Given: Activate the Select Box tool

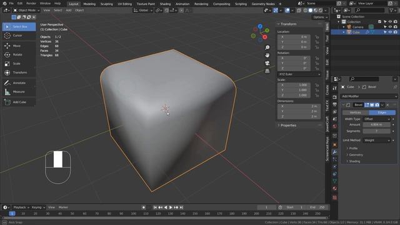Looking at the screenshot, I should tap(19, 26).
